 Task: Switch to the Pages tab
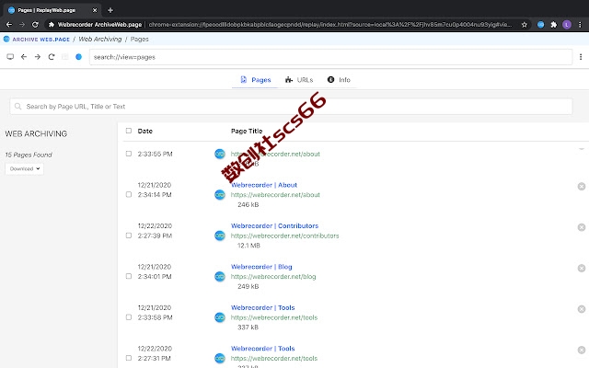click(x=256, y=80)
